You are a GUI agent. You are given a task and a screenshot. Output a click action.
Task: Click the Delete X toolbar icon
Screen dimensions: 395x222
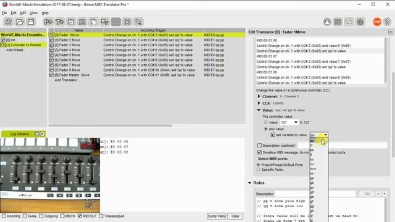coord(127,22)
